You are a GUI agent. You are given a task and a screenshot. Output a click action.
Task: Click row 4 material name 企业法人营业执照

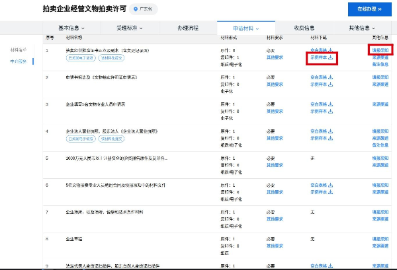click(x=112, y=131)
